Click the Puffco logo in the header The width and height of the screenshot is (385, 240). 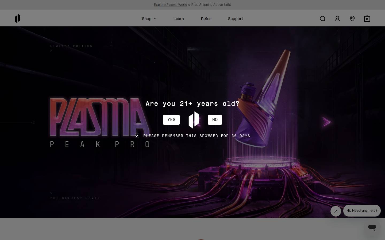tap(18, 19)
